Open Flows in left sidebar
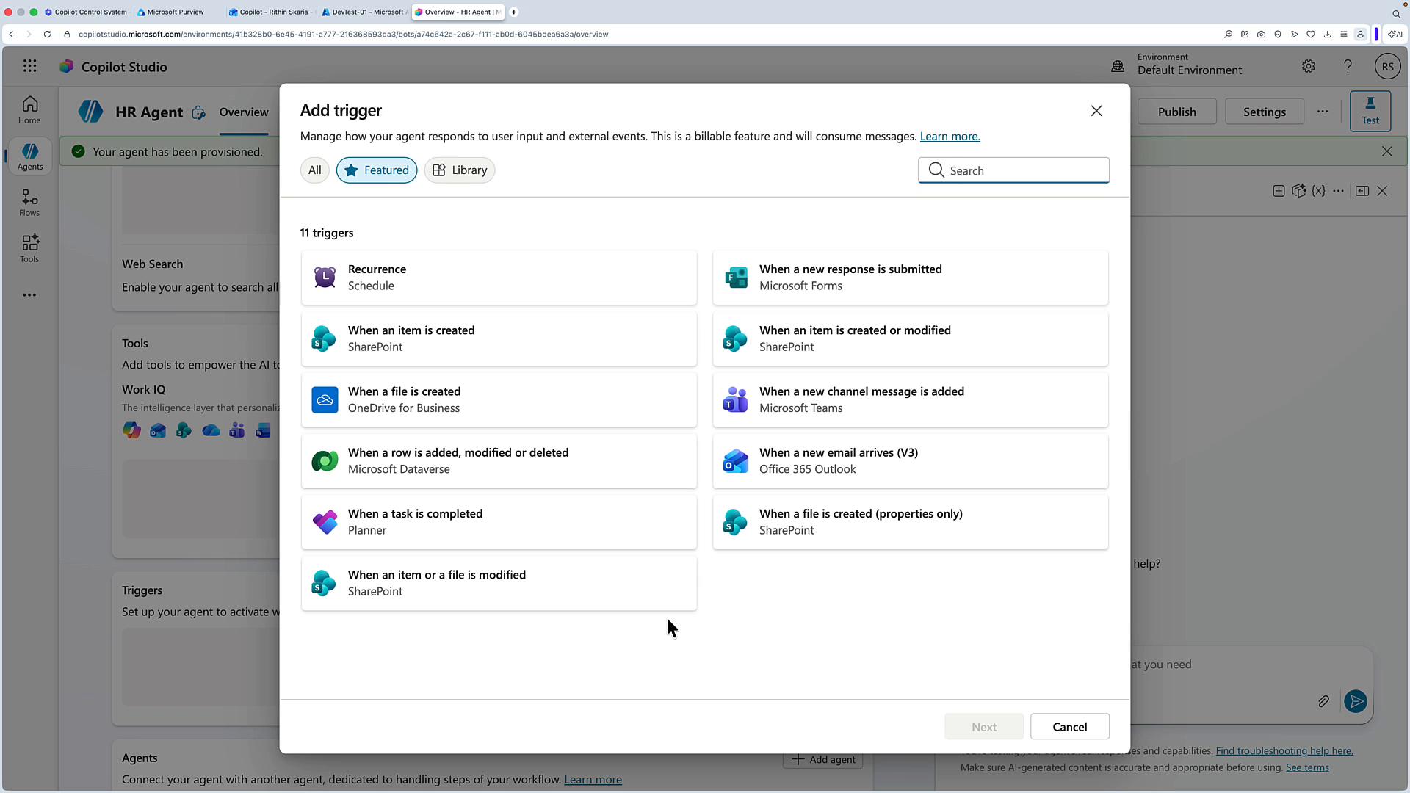 pyautogui.click(x=29, y=203)
